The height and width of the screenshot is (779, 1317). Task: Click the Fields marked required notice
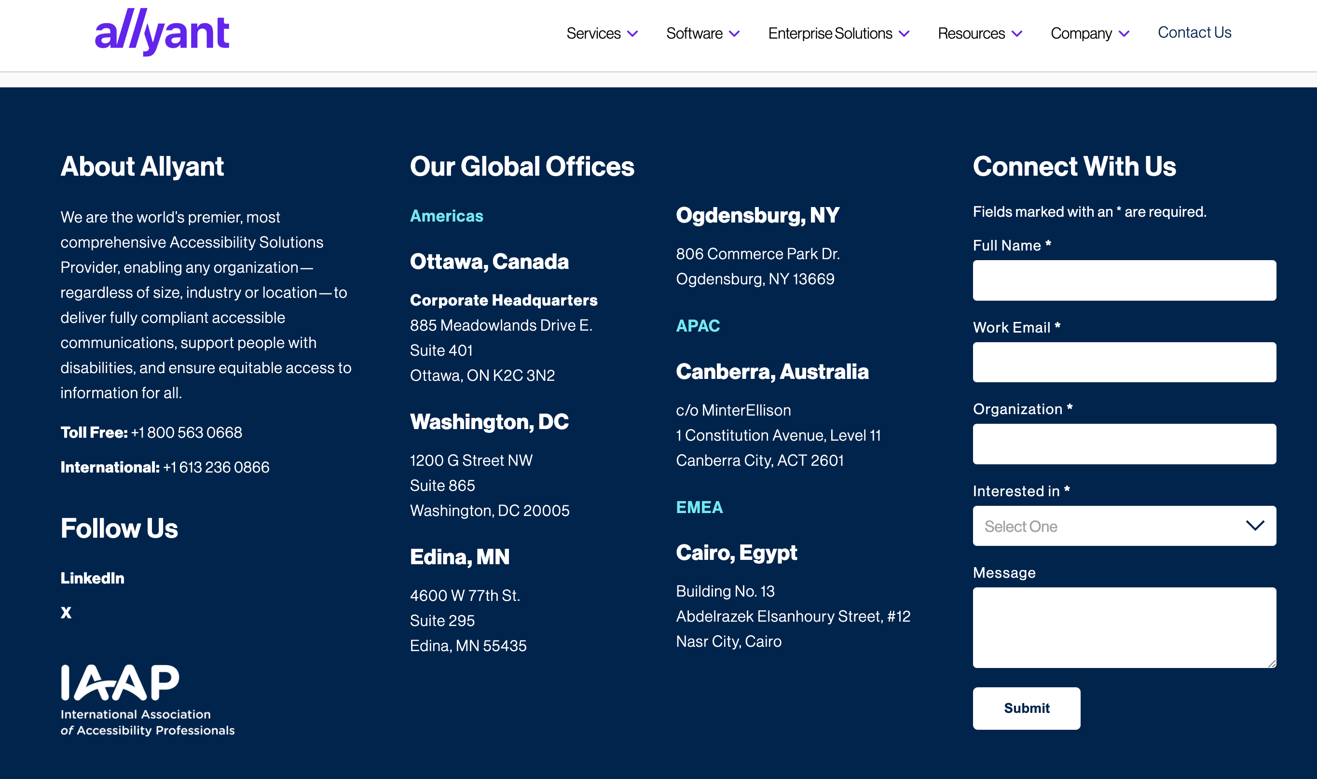[1090, 211]
